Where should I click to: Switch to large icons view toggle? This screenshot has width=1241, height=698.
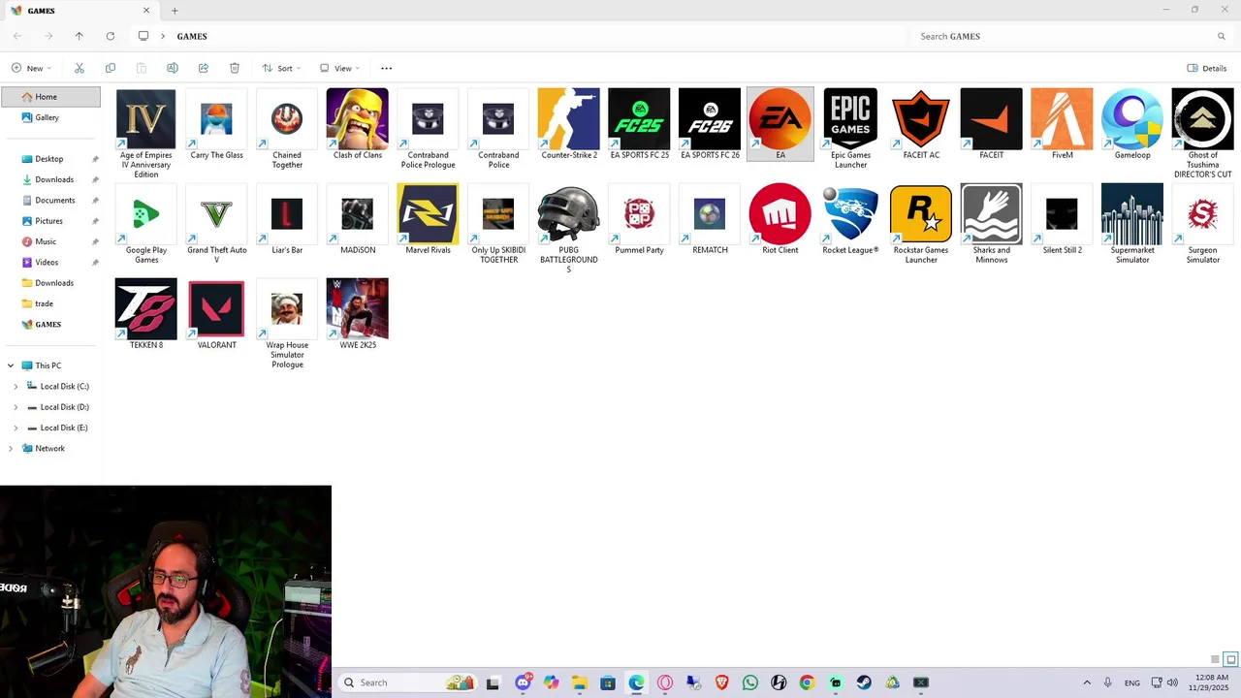point(1230,659)
